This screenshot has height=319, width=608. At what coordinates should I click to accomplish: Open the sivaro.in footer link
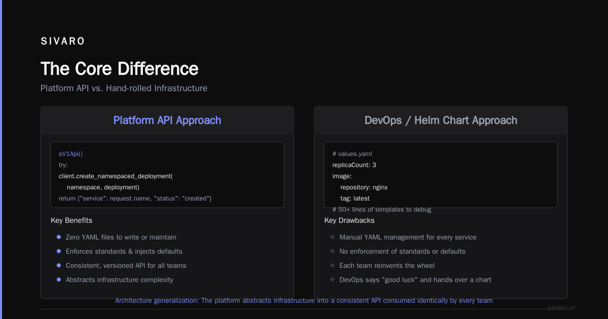click(x=561, y=307)
